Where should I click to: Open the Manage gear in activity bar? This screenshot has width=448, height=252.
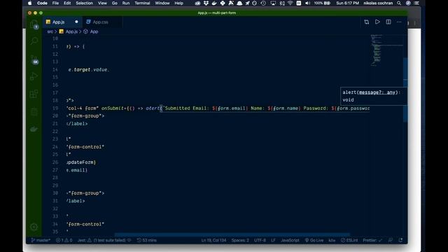34,227
